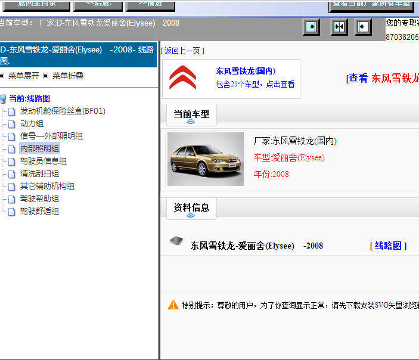Open the 东风雪铁龙(国内) manufacturer link

tap(246, 71)
